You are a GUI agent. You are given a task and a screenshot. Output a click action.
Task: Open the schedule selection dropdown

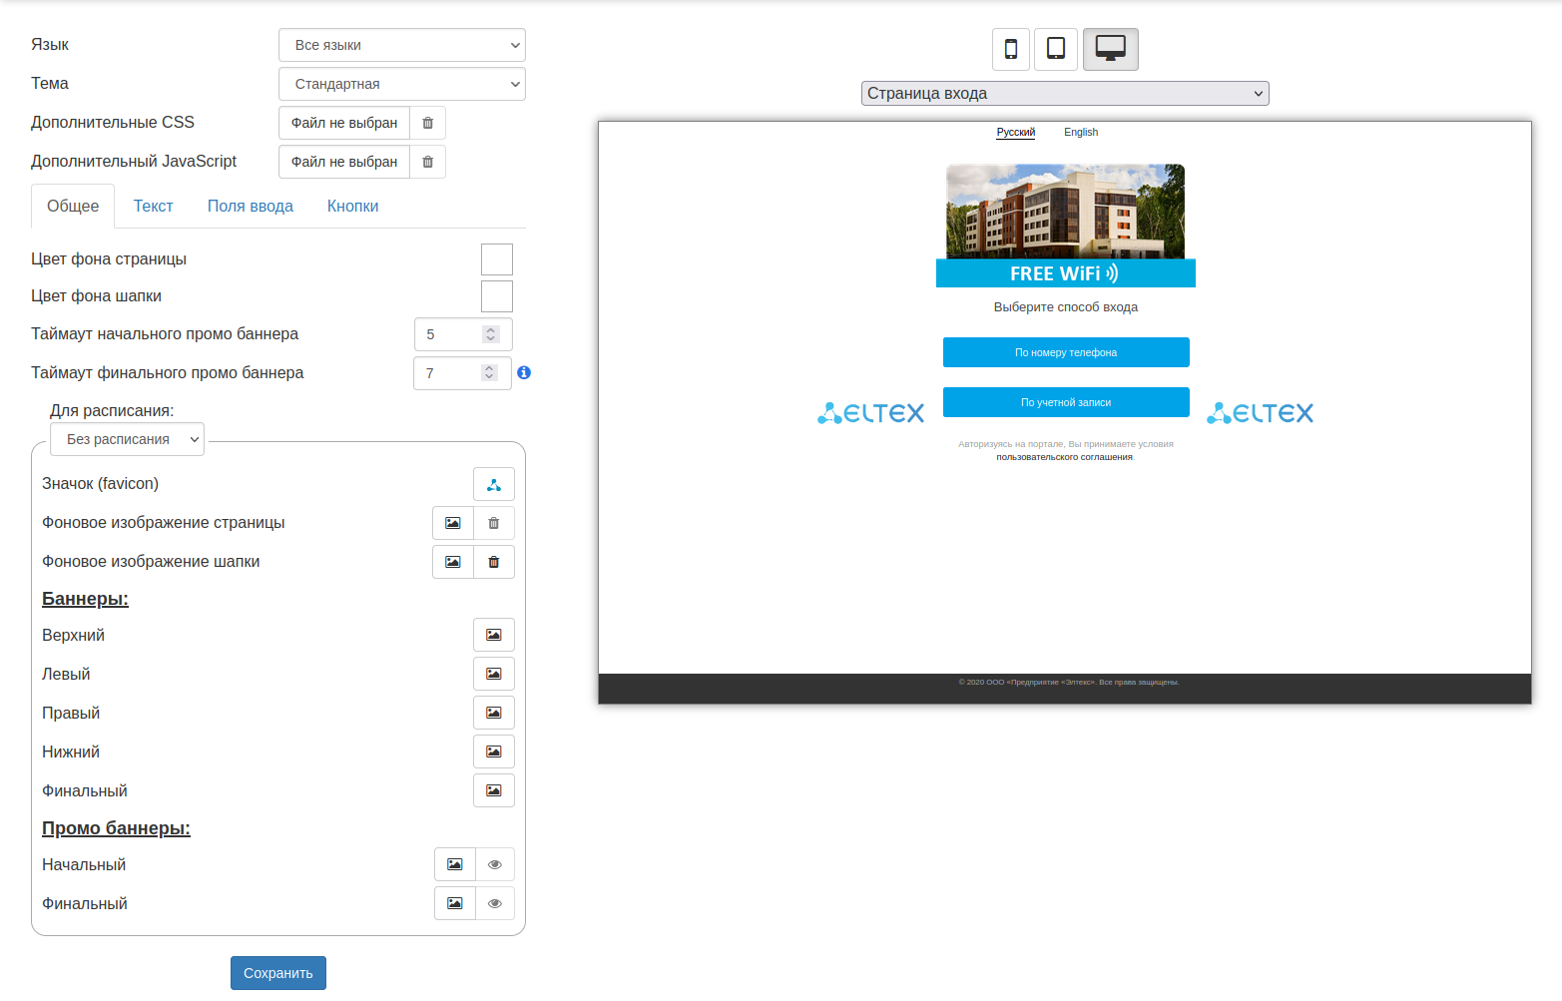point(127,439)
